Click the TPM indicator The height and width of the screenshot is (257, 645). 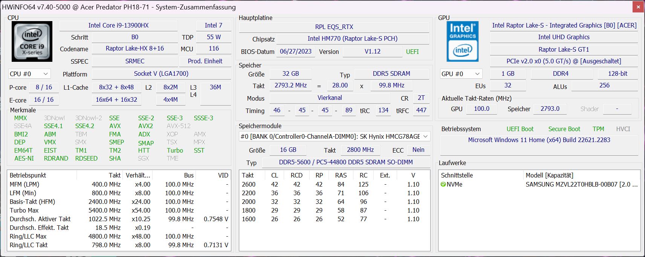[598, 129]
